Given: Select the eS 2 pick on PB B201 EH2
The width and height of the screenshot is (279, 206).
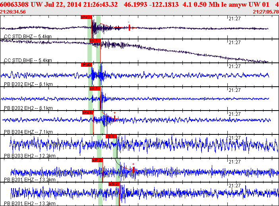Looking at the screenshot, I should pos(114,184).
